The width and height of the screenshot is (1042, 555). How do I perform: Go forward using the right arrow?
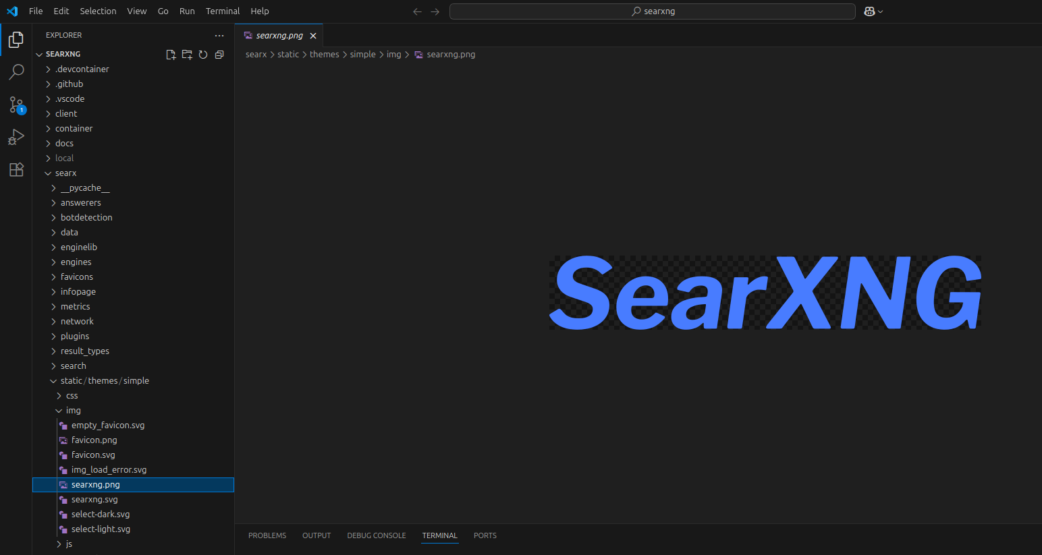click(435, 11)
